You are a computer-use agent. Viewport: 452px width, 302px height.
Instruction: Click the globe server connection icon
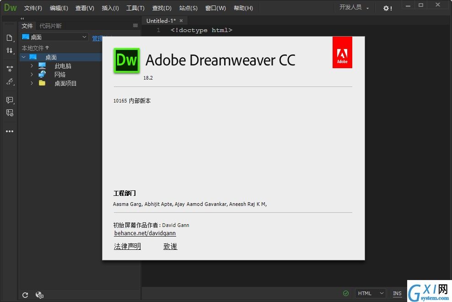tap(39, 295)
